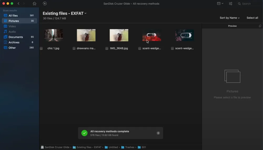Go to Untitled folder breadcrumb
The image size is (263, 150).
(x=113, y=147)
